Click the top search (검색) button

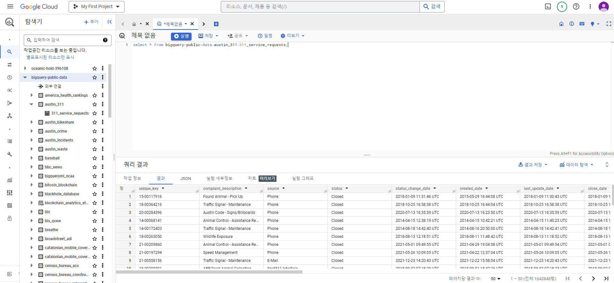tap(432, 6)
